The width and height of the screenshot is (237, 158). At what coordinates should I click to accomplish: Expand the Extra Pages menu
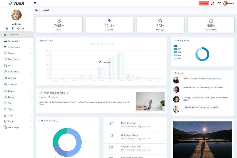click(x=14, y=127)
